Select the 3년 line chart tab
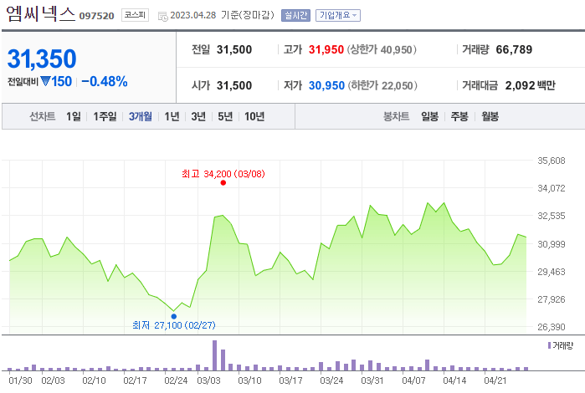The width and height of the screenshot is (585, 393). pos(198,116)
